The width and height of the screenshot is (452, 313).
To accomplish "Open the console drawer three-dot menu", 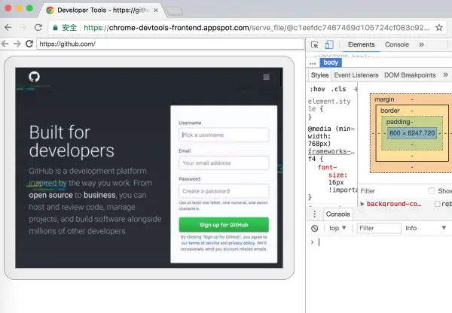I will 314,214.
